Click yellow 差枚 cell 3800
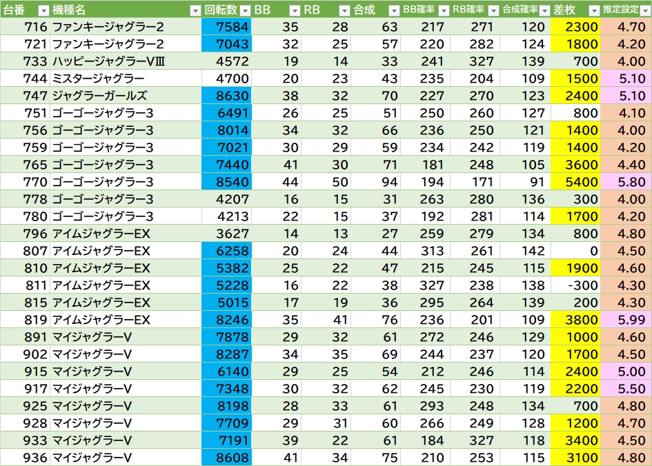 [575, 319]
